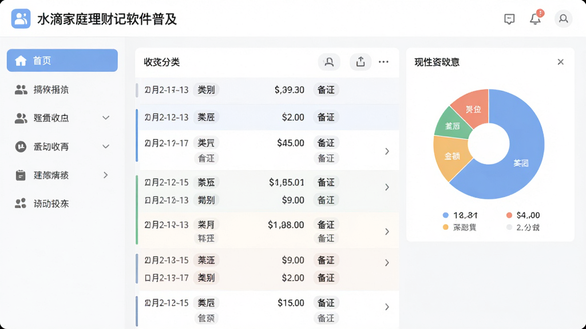This screenshot has height=329, width=586.
Task: Expand the group containing both $9.00 and $2.00
Action: (387, 263)
